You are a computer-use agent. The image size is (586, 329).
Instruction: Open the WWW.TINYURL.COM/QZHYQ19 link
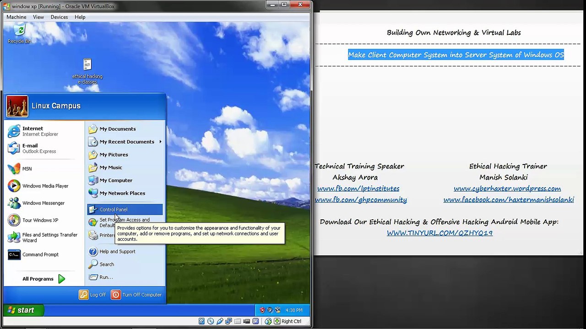439,233
